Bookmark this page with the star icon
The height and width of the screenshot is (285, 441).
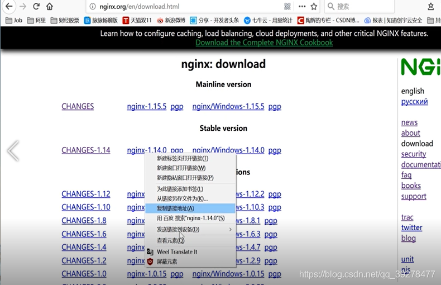pyautogui.click(x=314, y=6)
